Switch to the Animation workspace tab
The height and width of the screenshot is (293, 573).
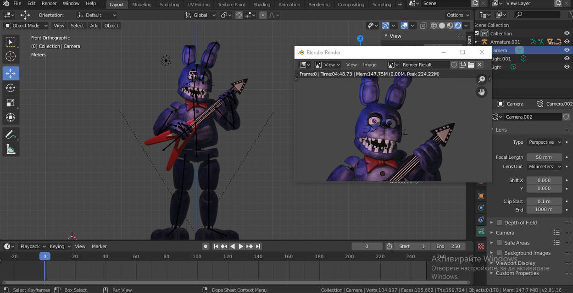tap(289, 5)
